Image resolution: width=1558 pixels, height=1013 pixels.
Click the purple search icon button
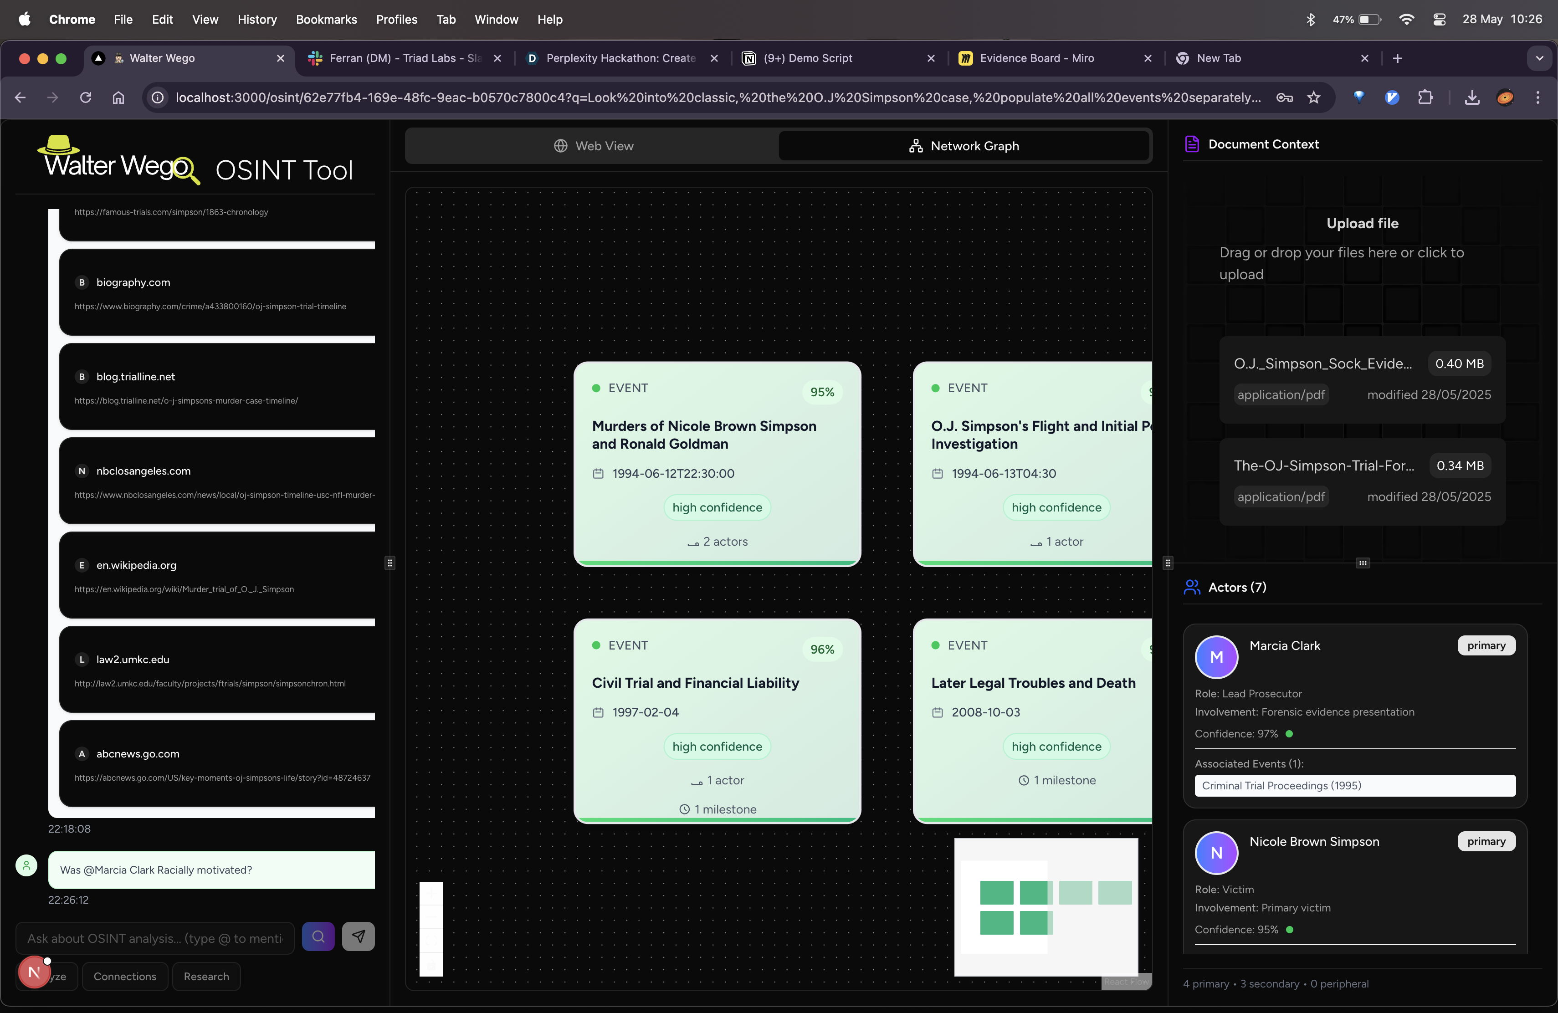pos(318,936)
